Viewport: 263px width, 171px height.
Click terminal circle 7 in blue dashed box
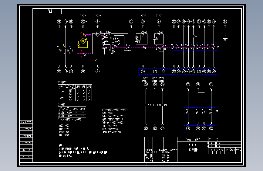(155, 72)
